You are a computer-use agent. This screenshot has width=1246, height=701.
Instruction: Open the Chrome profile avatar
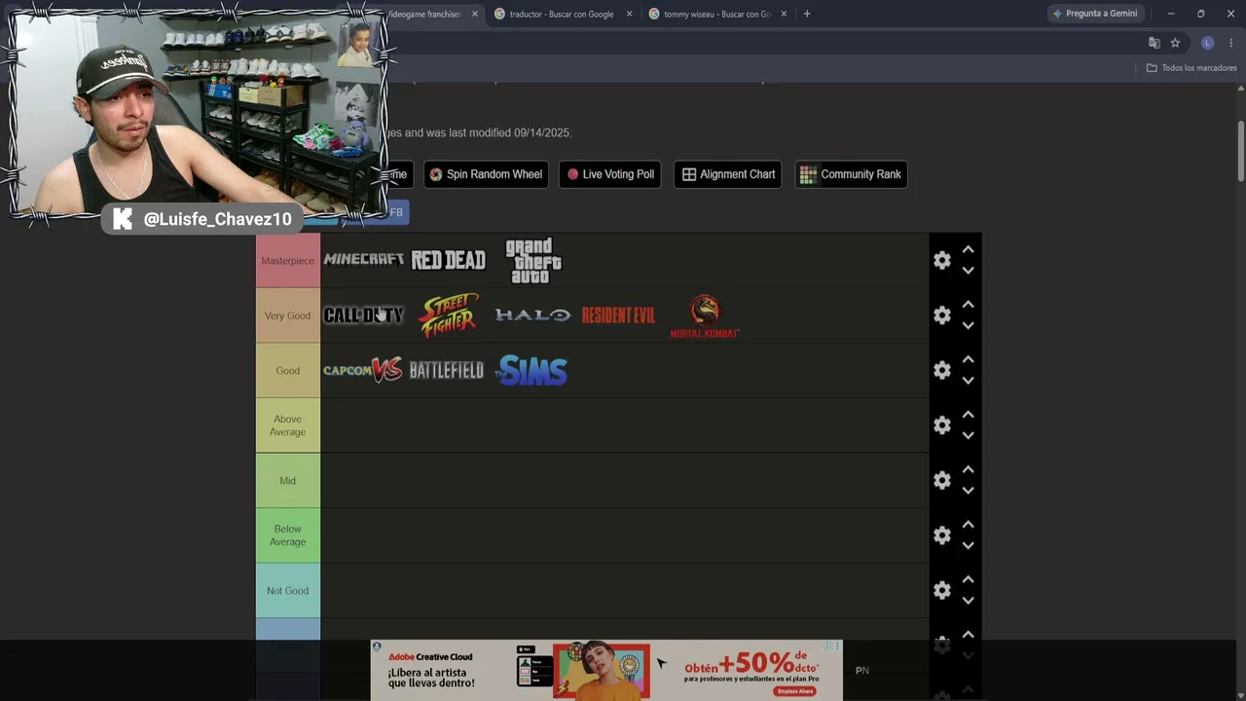[1207, 43]
